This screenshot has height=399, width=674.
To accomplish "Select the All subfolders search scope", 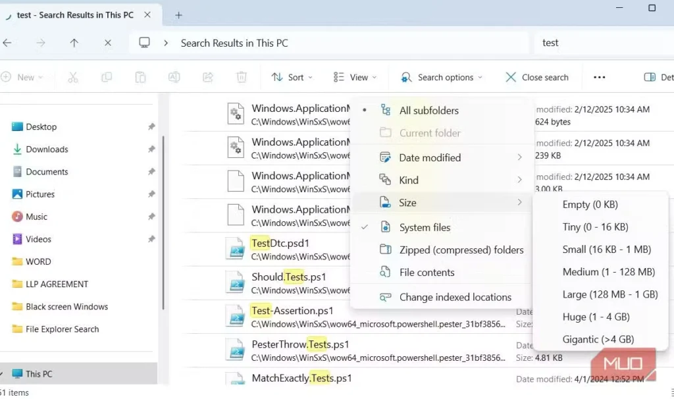I will (428, 111).
